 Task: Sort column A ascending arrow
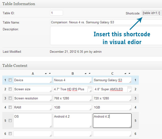[46, 73]
